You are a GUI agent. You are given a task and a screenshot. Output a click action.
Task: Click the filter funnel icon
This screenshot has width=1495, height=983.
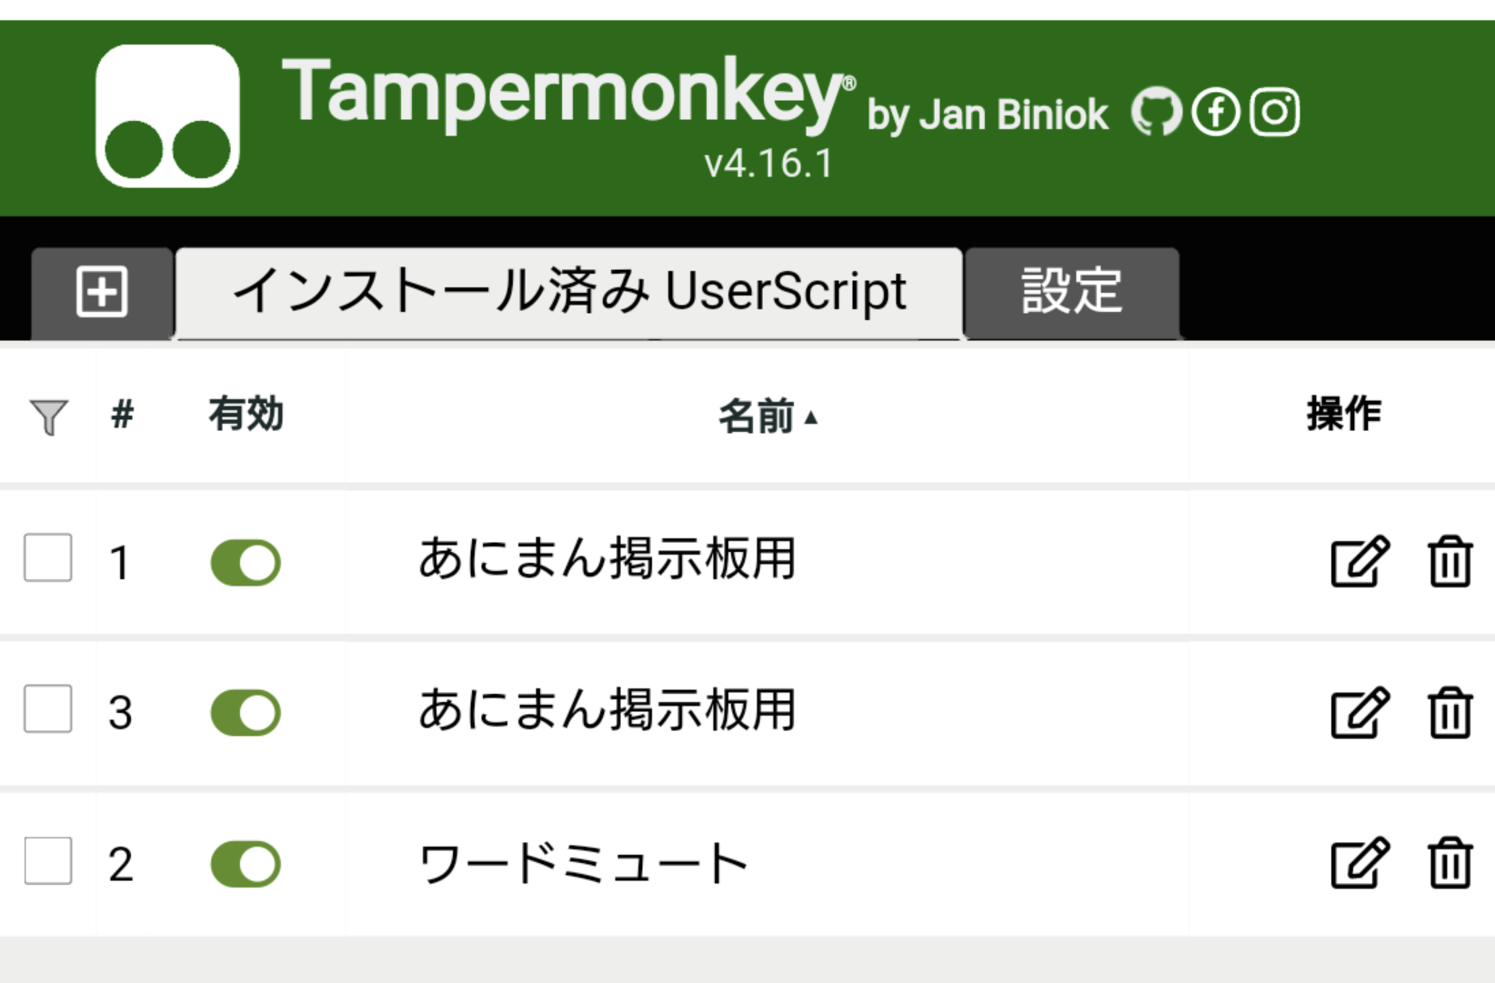pyautogui.click(x=49, y=417)
